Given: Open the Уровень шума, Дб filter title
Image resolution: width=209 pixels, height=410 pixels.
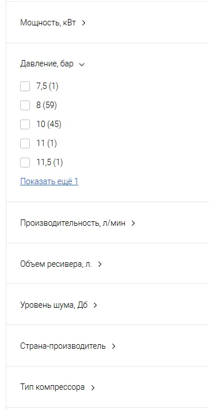Looking at the screenshot, I should click(x=54, y=305).
